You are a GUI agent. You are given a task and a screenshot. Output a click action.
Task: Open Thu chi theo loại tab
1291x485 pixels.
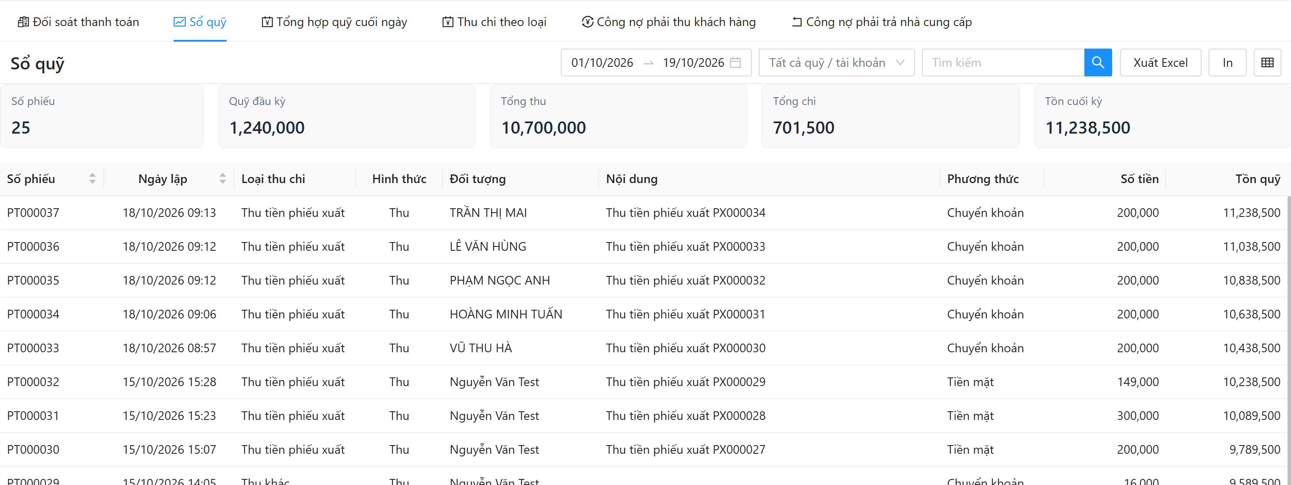[494, 22]
